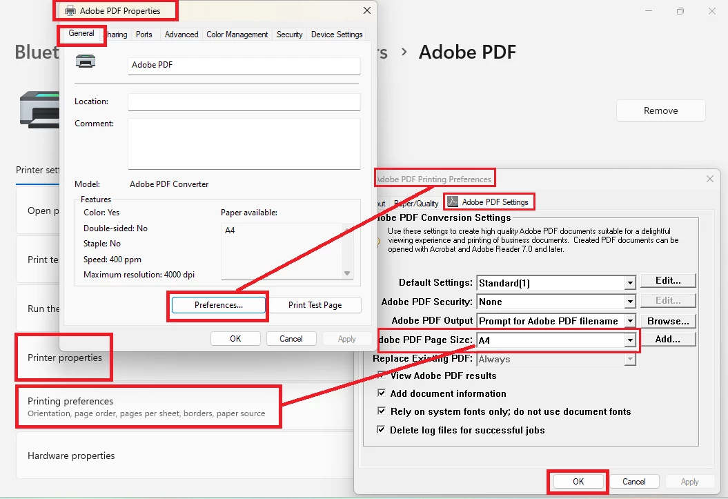728x499 pixels.
Task: Click the Adobe PDF breadcrumb heading
Action: point(467,52)
